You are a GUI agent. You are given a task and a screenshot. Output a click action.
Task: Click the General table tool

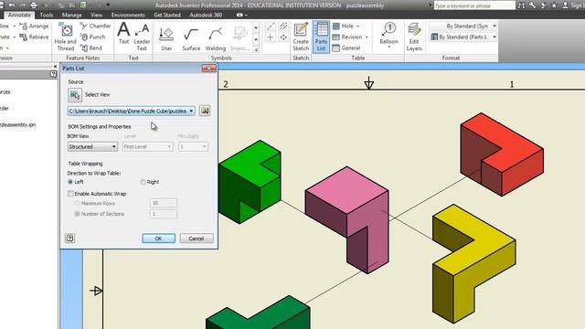pyautogui.click(x=346, y=48)
